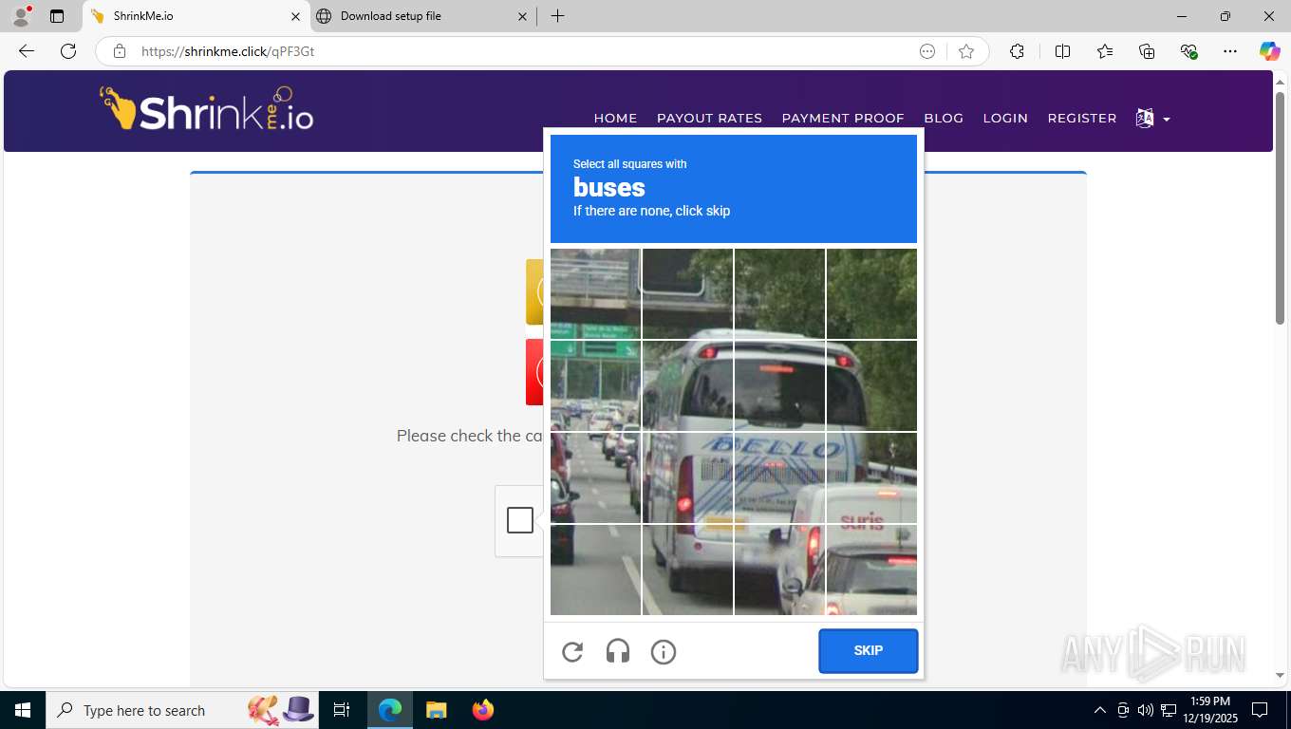
Task: Open the feedback smiley face icon in address bar
Action: [x=927, y=51]
